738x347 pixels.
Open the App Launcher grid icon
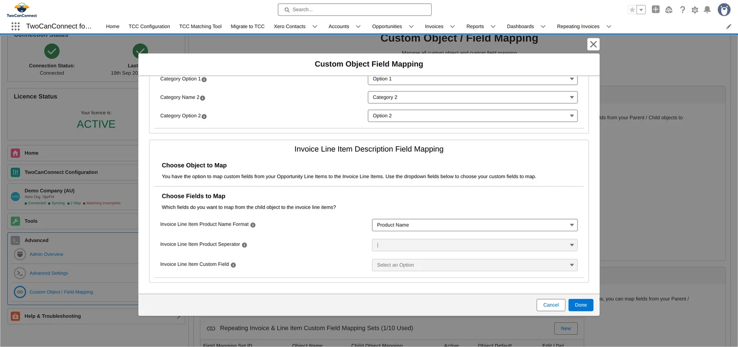(16, 26)
